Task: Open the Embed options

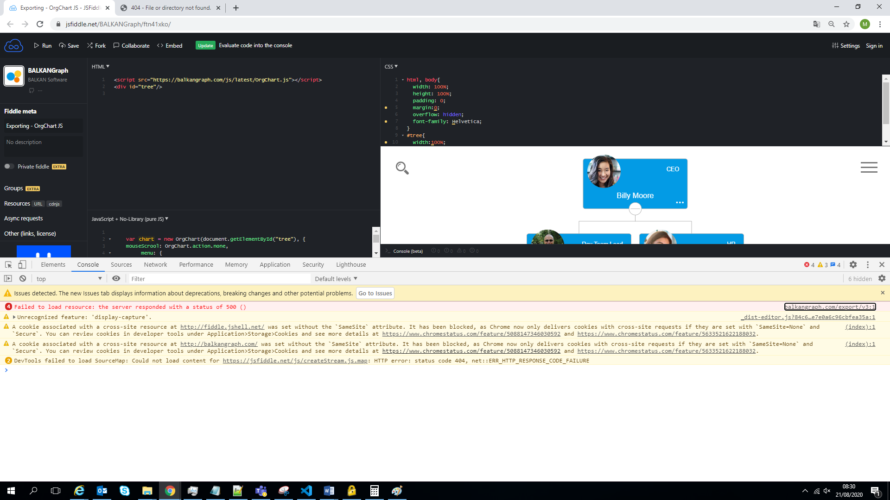Action: [169, 45]
